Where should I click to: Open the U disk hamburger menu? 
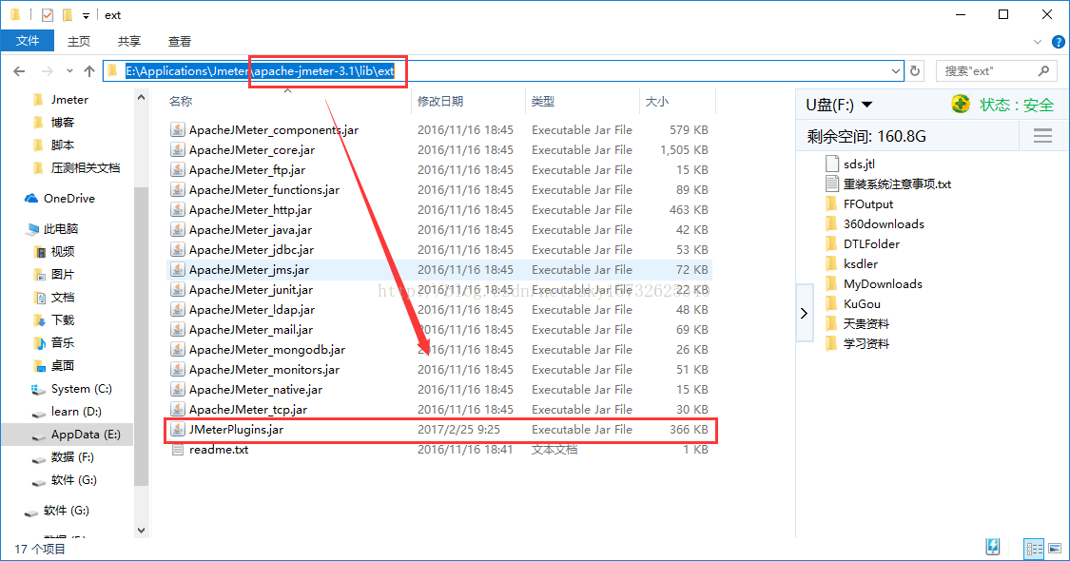[1042, 136]
